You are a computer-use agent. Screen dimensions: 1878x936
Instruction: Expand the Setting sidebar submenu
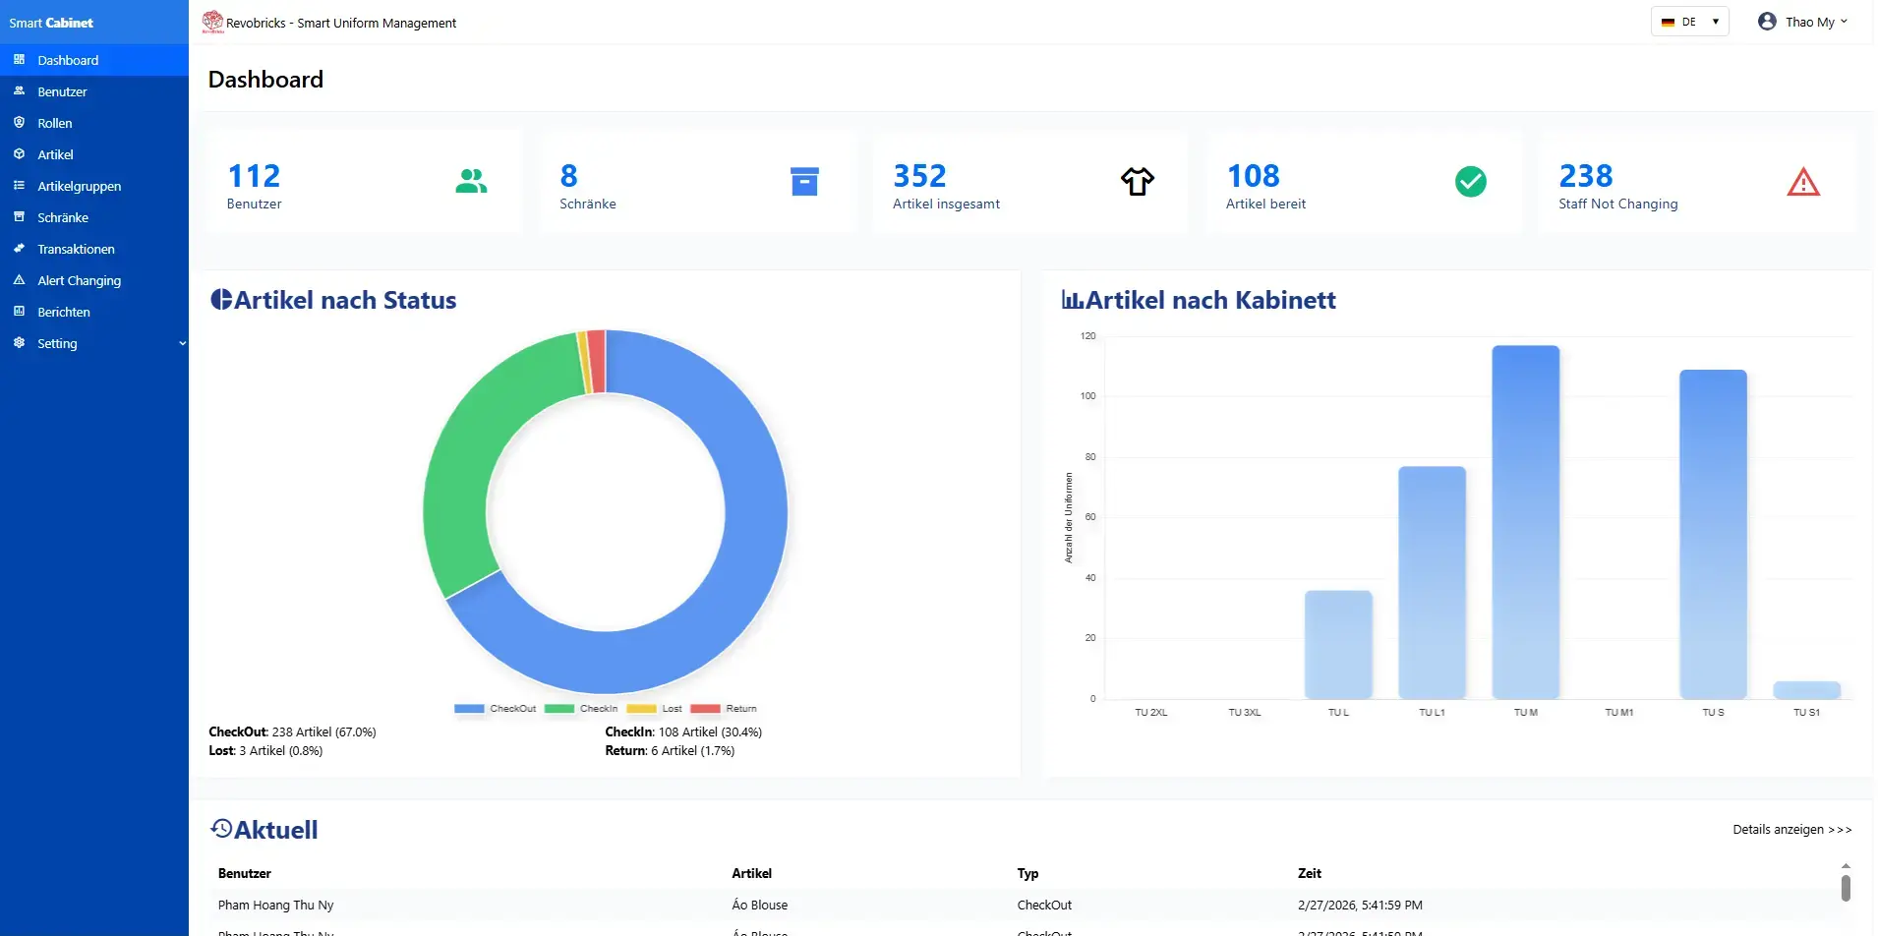tap(182, 343)
